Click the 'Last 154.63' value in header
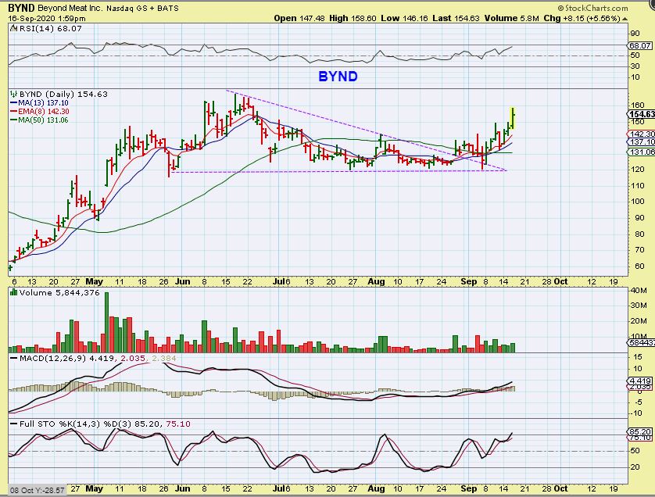Screen dimensions: 655x497 tap(456, 19)
